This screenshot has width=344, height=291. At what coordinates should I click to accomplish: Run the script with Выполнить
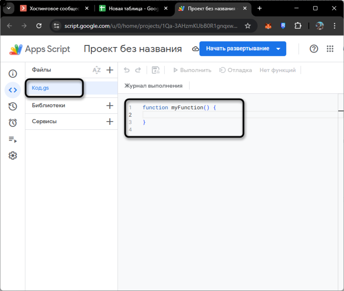[x=191, y=70]
